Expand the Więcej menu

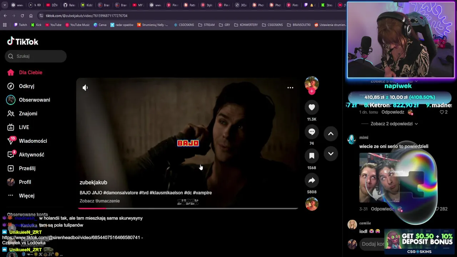[x=21, y=196]
